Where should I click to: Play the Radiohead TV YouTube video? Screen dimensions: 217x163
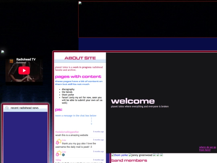point(24,70)
